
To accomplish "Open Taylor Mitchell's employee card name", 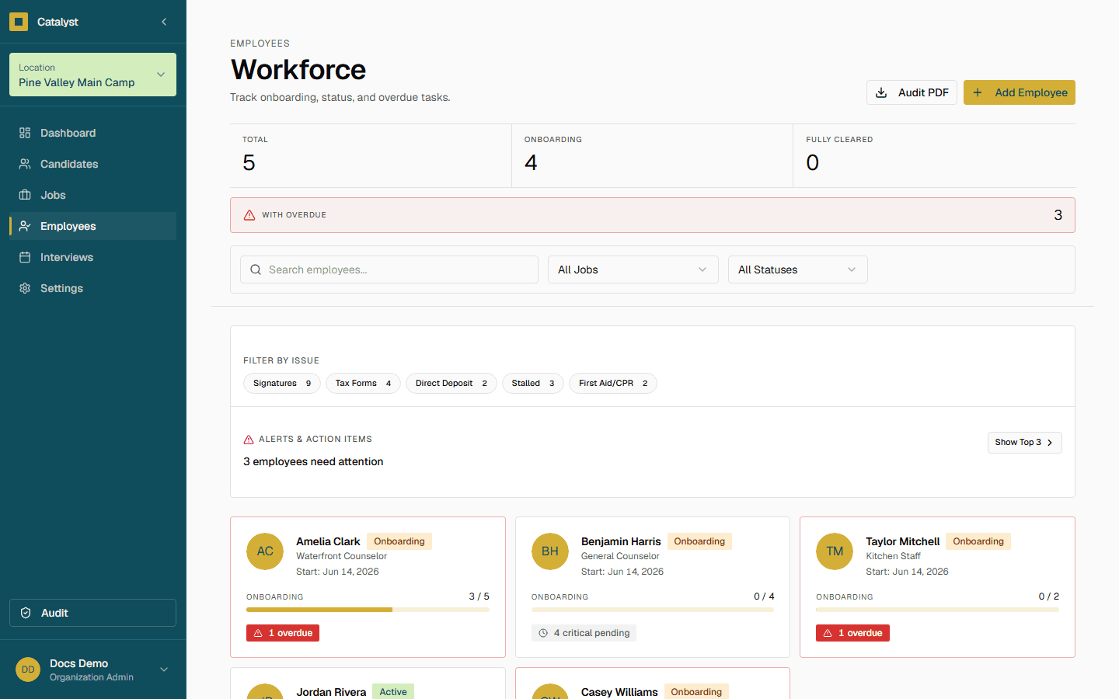I will pyautogui.click(x=903, y=541).
